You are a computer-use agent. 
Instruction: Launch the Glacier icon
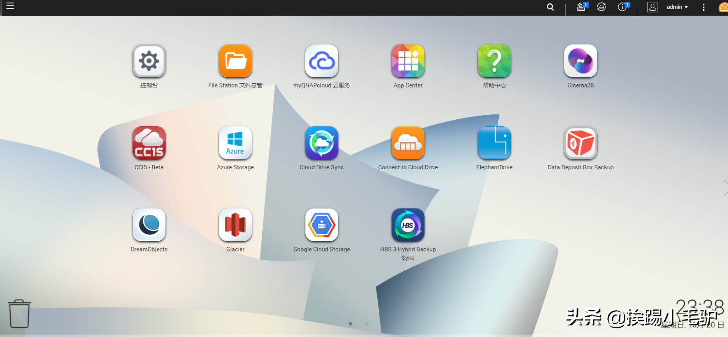pos(235,225)
